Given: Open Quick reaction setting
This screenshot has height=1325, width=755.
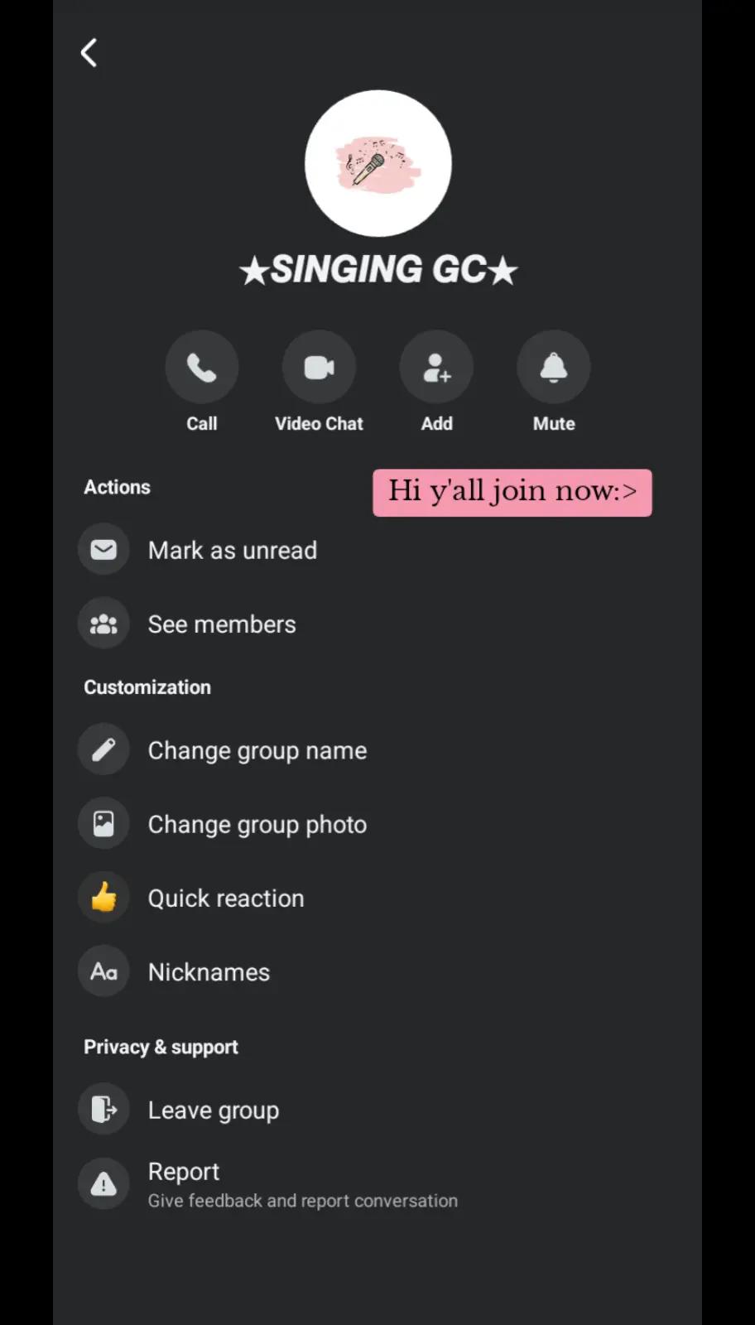Looking at the screenshot, I should click(x=226, y=899).
